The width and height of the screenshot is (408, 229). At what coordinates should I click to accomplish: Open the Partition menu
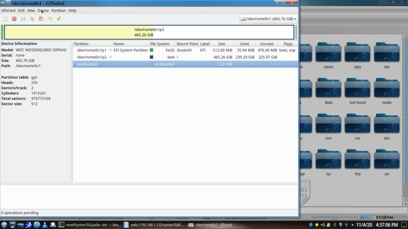point(58,10)
